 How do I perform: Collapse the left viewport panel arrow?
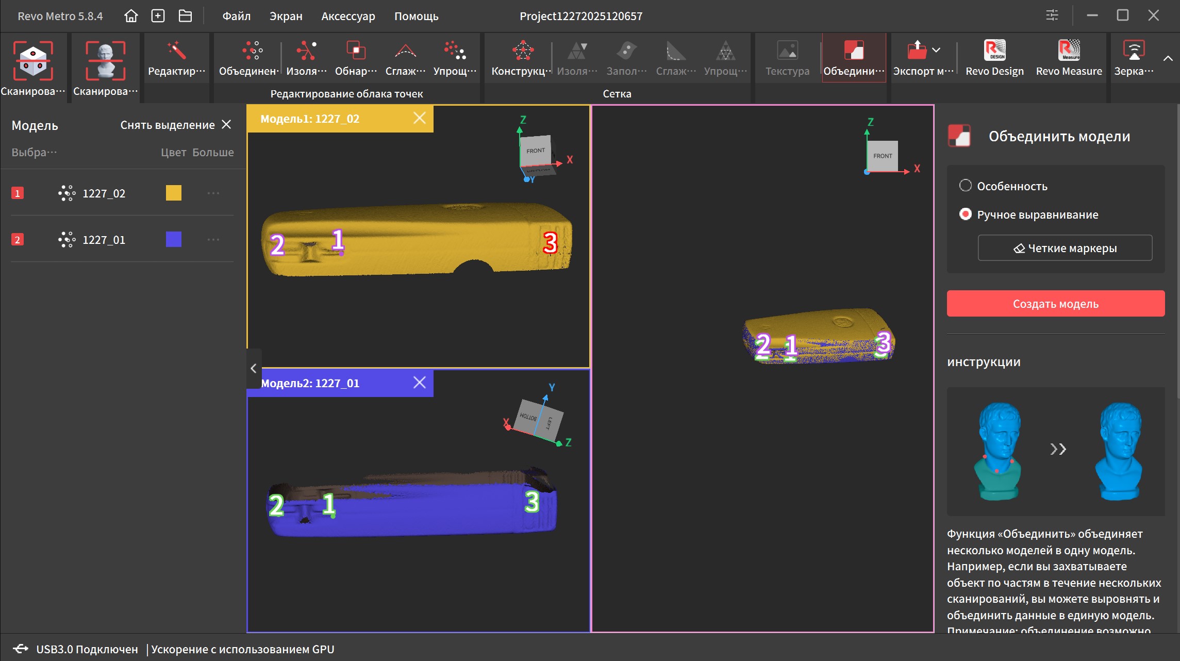254,368
